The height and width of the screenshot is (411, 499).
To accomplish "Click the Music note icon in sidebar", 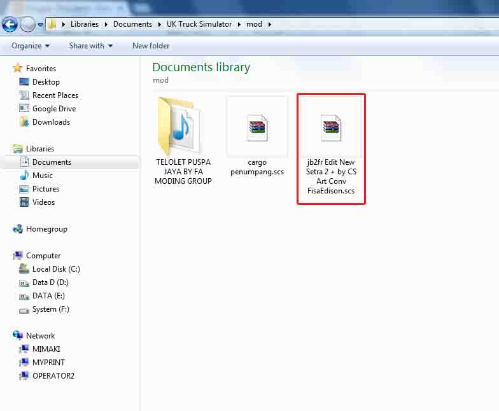I will pyautogui.click(x=24, y=176).
